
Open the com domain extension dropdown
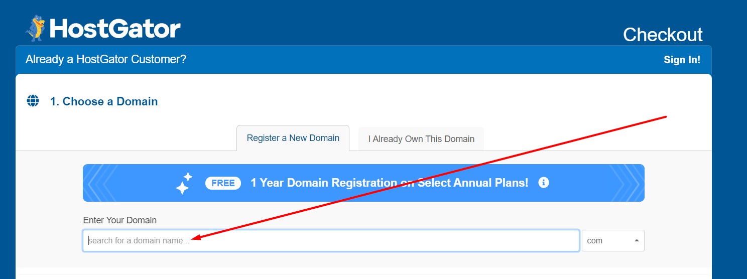[613, 240]
